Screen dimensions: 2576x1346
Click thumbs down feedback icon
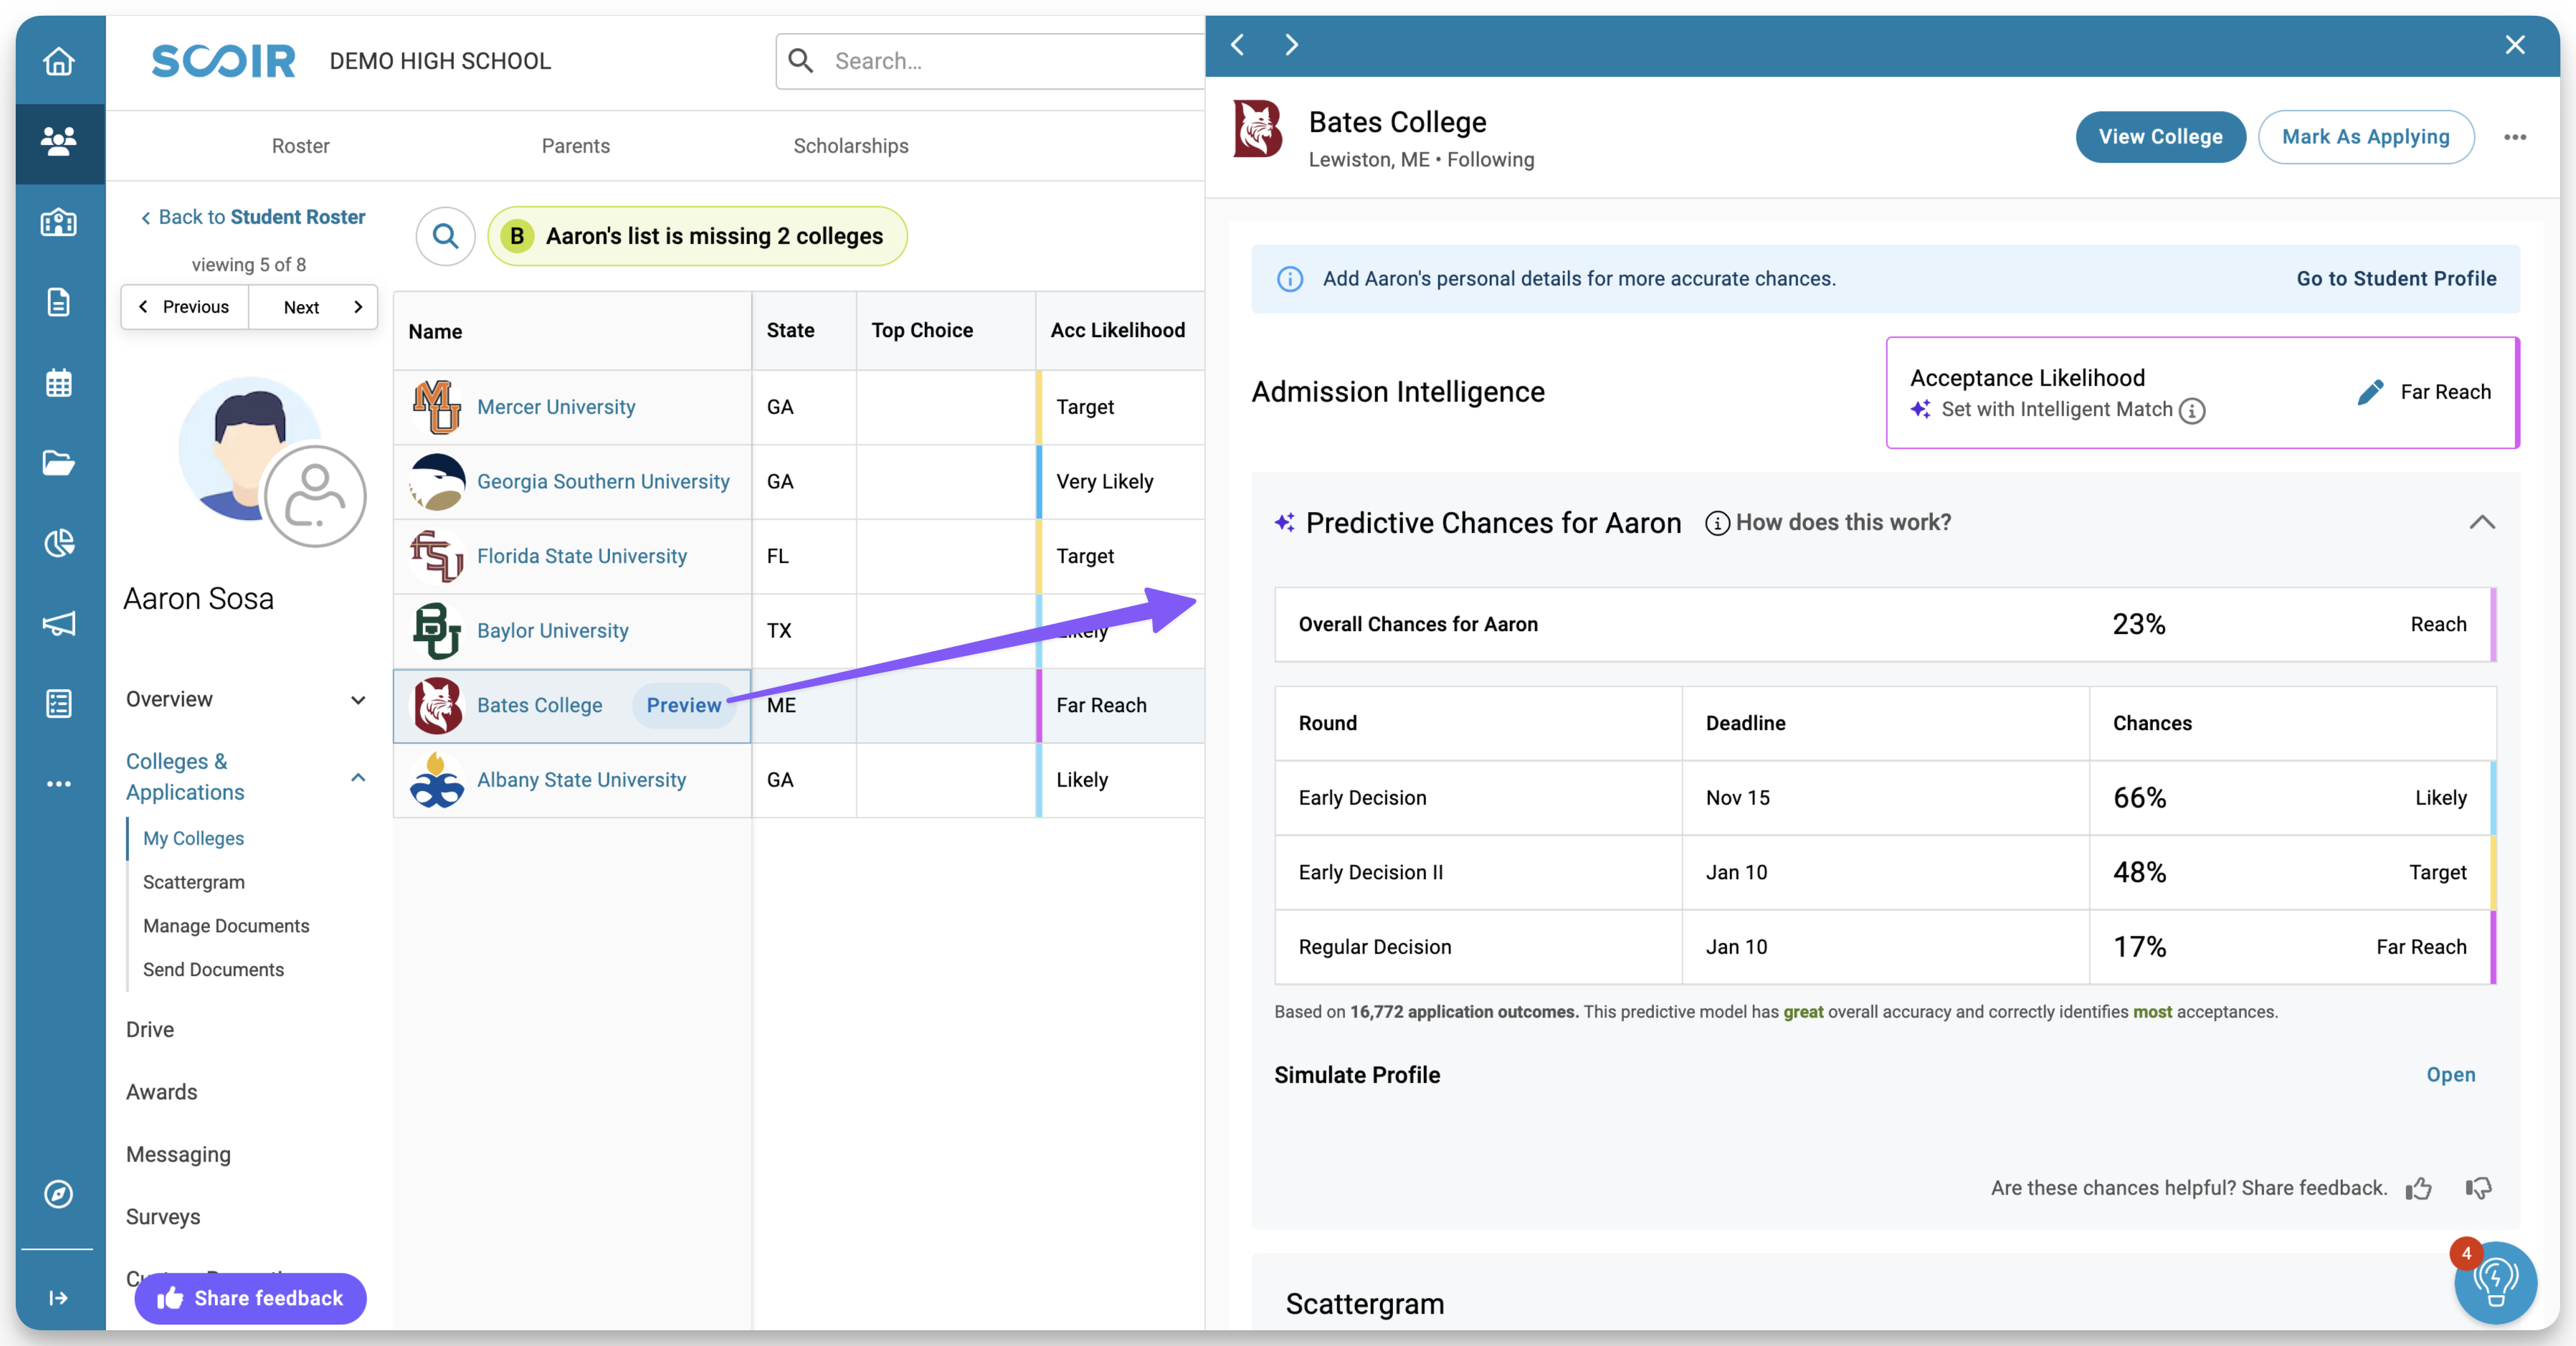pos(2478,1188)
